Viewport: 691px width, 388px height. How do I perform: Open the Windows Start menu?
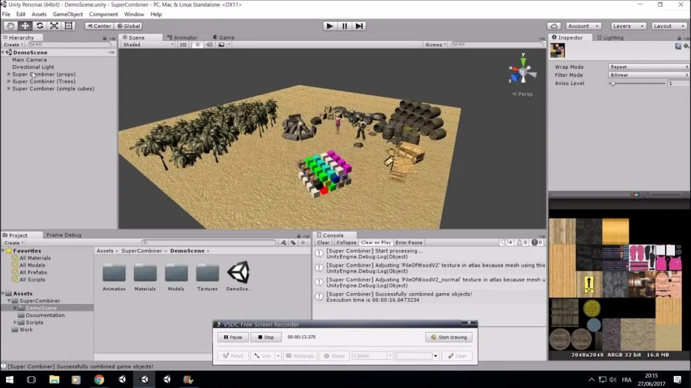coord(9,379)
